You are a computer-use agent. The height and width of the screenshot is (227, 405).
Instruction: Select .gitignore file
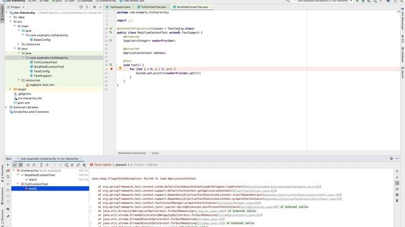click(25, 94)
